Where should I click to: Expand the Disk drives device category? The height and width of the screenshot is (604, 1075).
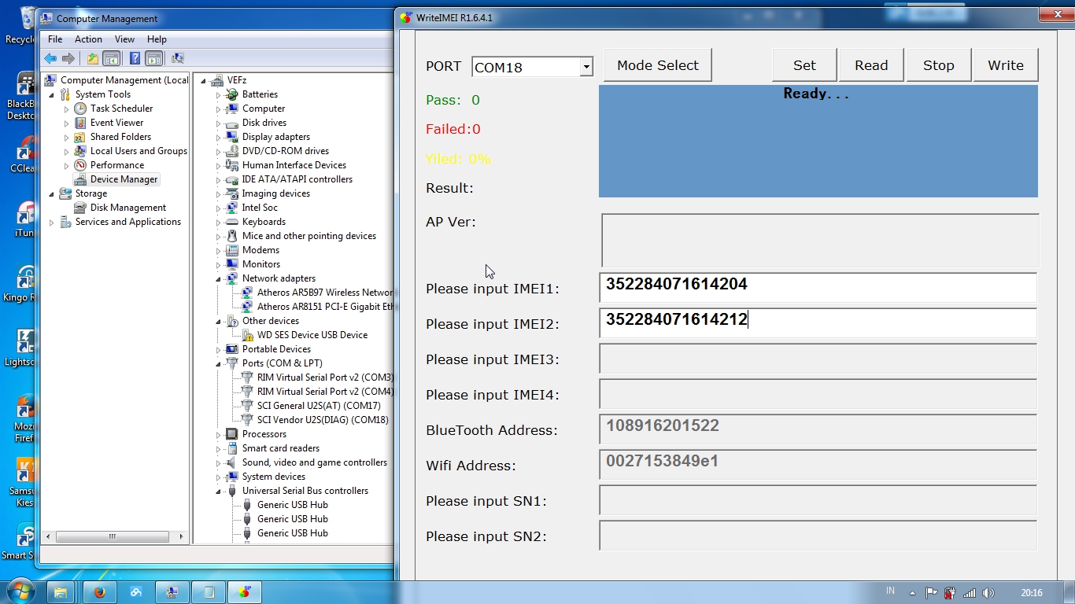pos(219,123)
